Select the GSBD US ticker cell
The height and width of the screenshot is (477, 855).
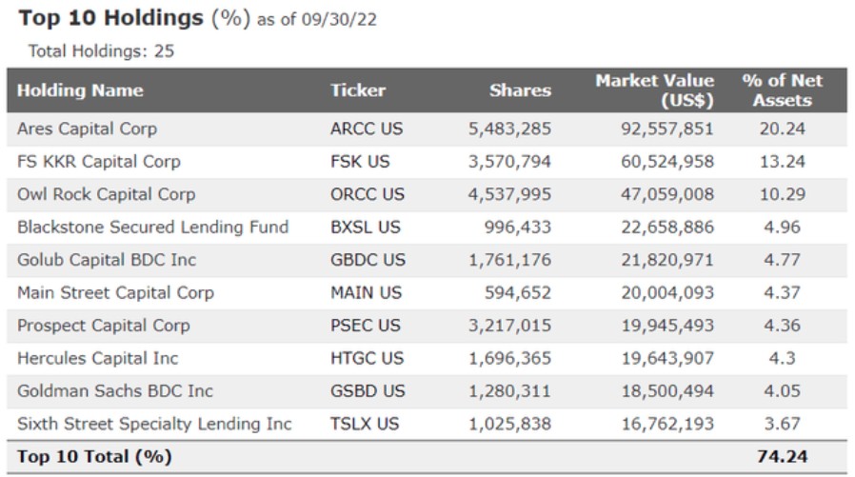pyautogui.click(x=368, y=391)
